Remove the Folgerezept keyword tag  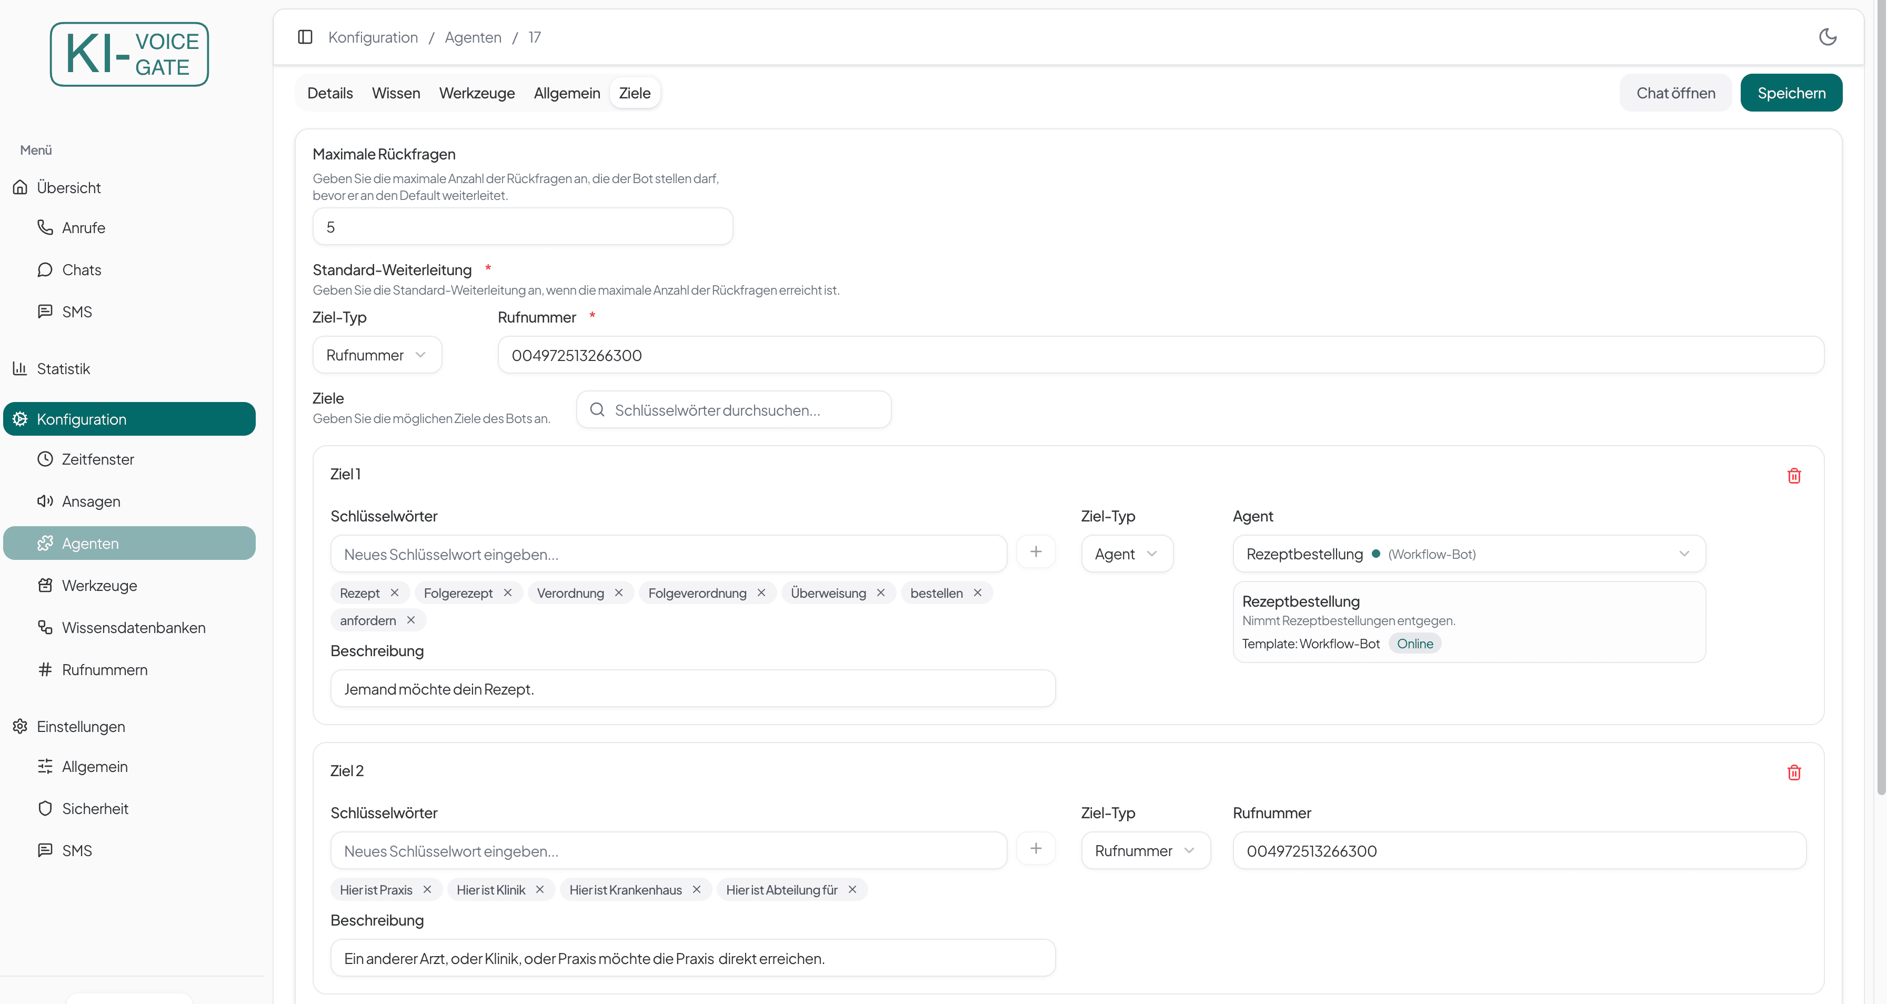[508, 593]
